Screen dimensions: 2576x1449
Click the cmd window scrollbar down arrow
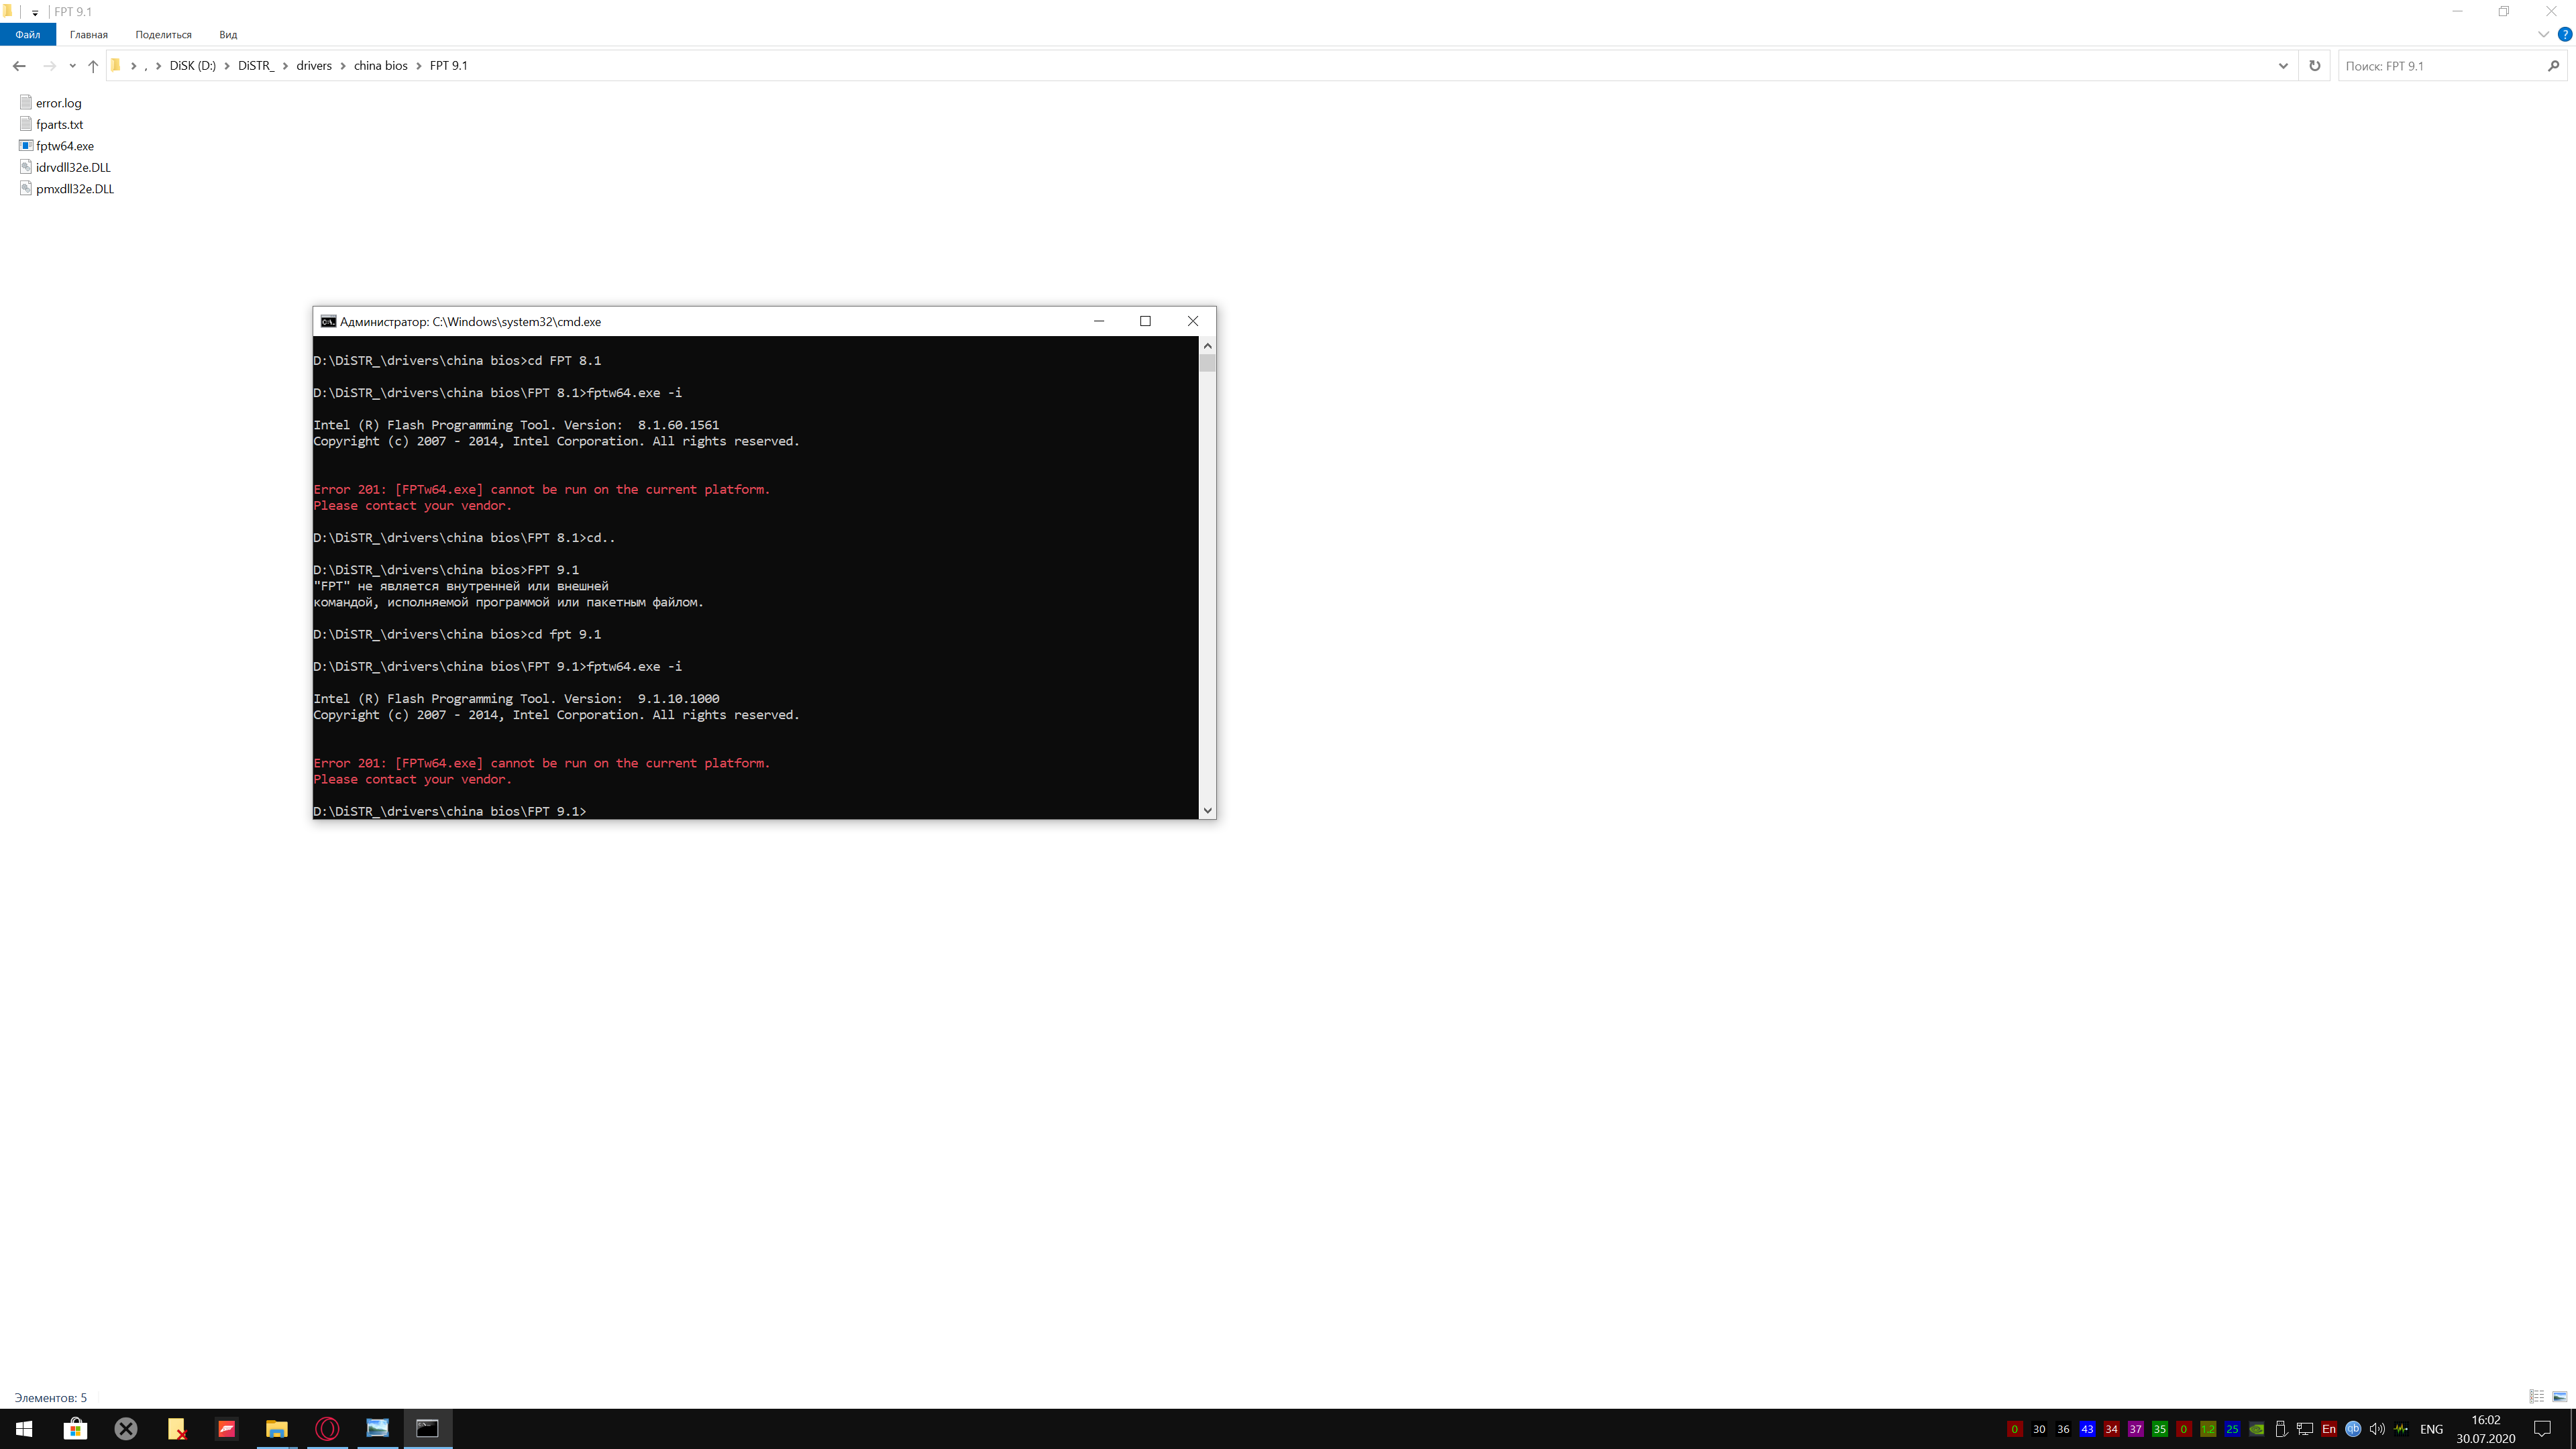tap(1207, 810)
